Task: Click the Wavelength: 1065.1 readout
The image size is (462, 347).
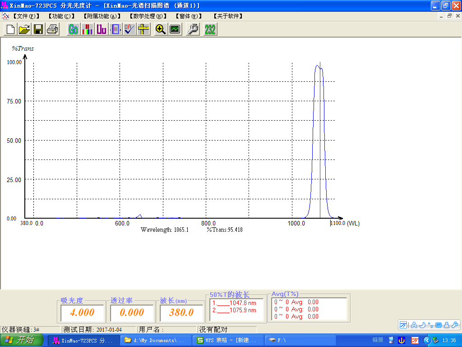Action: 164,230
